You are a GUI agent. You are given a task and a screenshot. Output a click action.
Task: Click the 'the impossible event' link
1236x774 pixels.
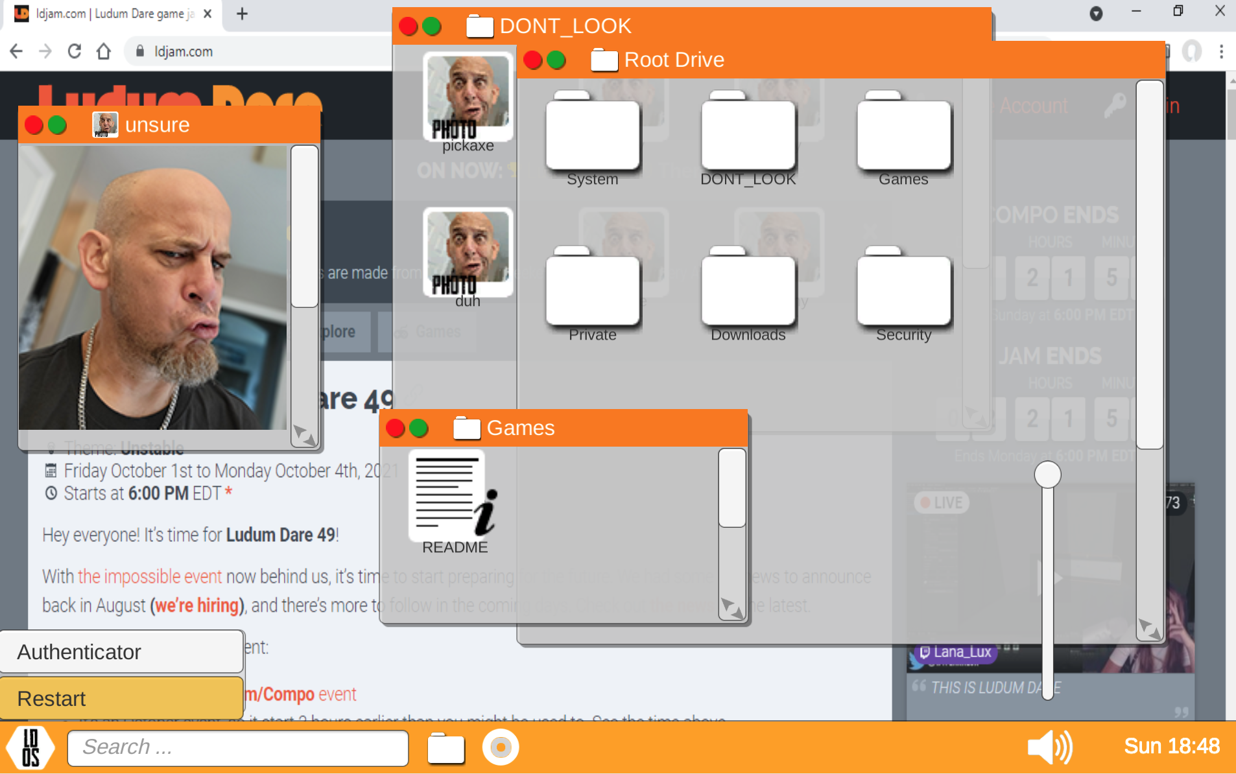tap(150, 576)
